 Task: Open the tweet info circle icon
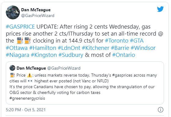(161, 110)
